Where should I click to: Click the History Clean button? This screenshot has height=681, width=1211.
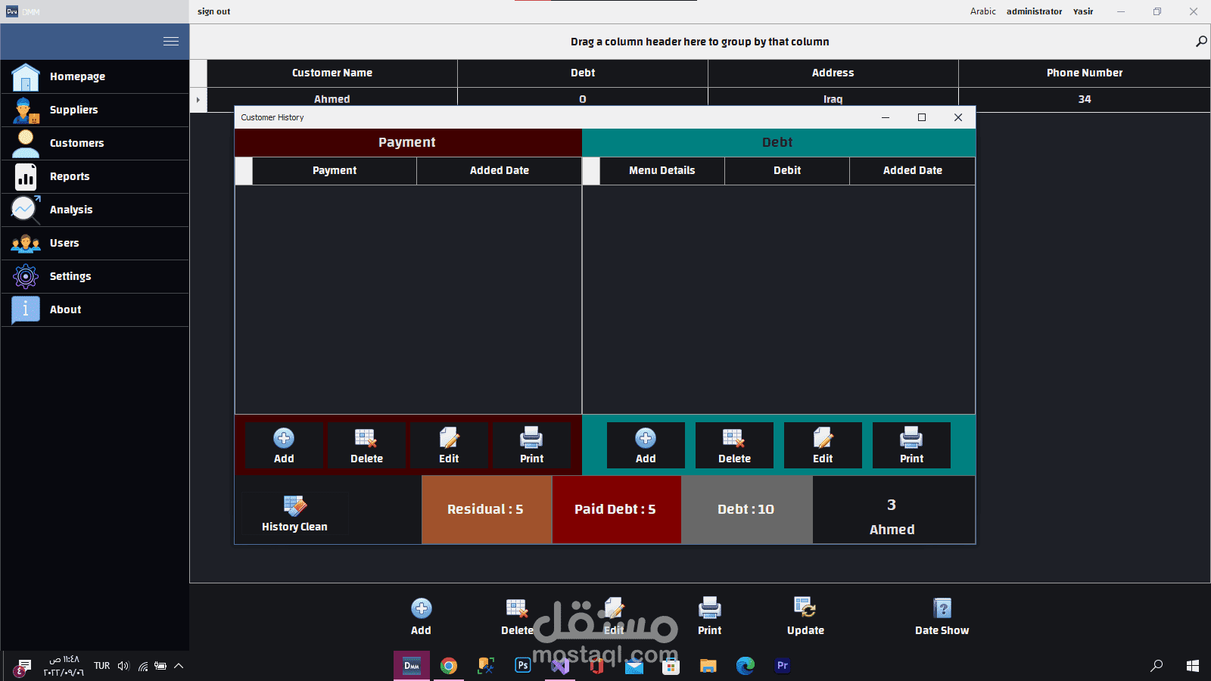[x=294, y=514]
